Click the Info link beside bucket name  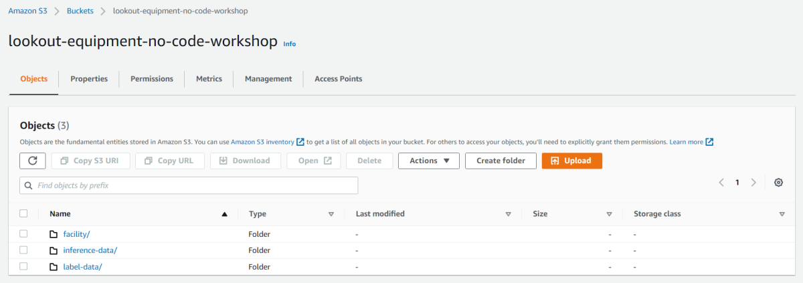290,44
